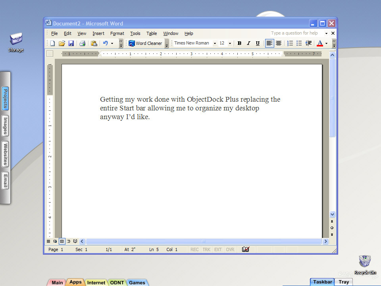The width and height of the screenshot is (381, 286).
Task: Click the Previous Page double-arrow button
Action: 332,221
